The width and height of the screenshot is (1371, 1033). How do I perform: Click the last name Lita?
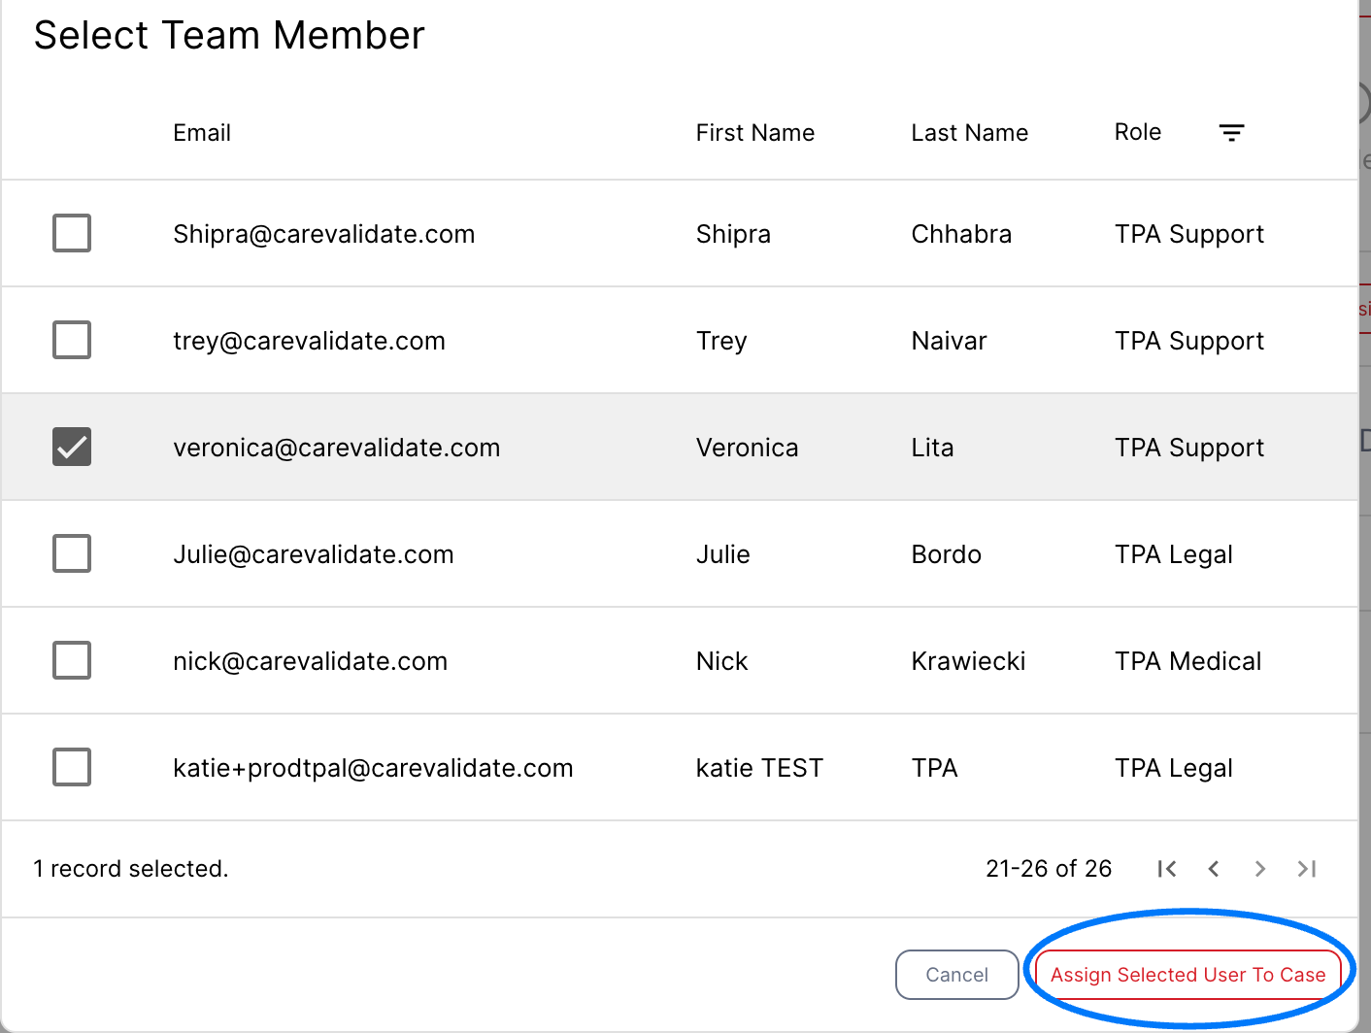coord(932,448)
